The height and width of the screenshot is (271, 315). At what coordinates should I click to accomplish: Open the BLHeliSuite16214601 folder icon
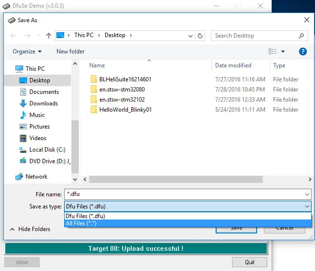94,79
